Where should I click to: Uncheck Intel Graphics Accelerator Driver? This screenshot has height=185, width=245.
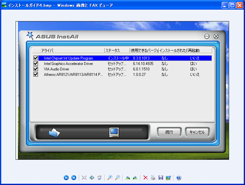coord(36,63)
